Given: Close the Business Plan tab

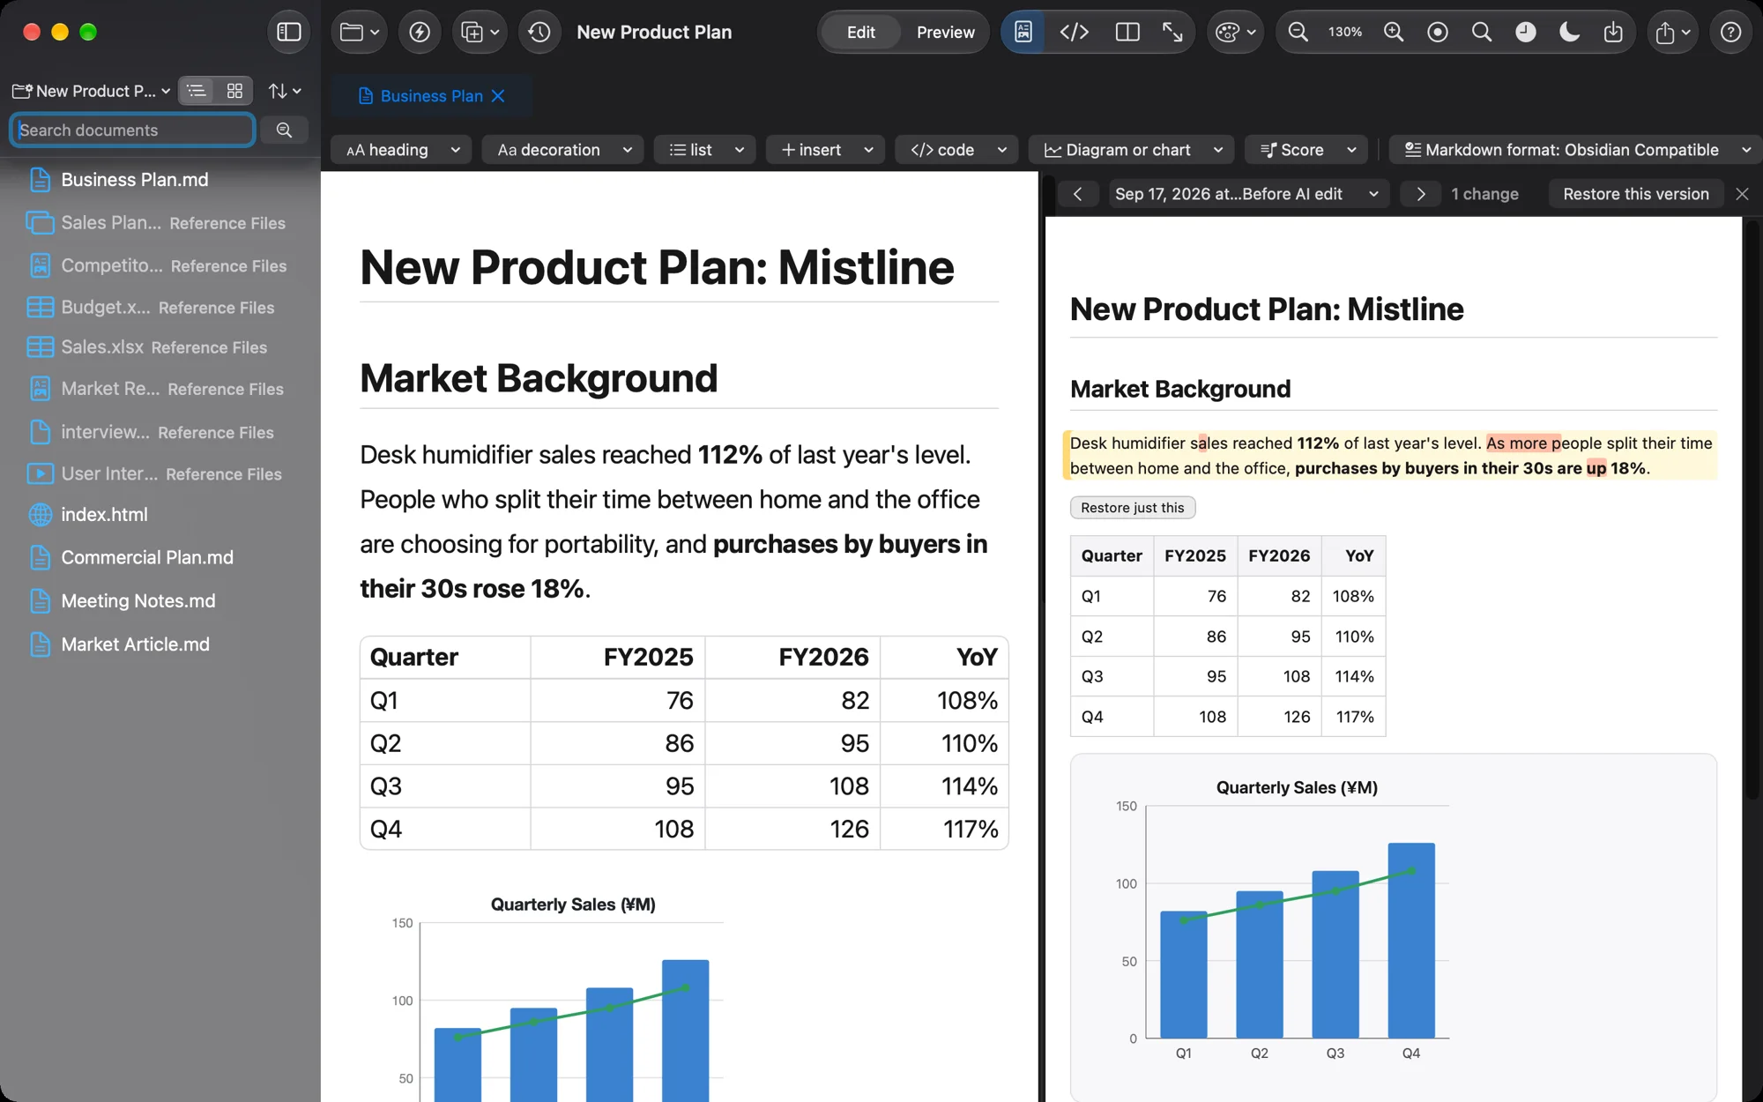Looking at the screenshot, I should click(498, 96).
